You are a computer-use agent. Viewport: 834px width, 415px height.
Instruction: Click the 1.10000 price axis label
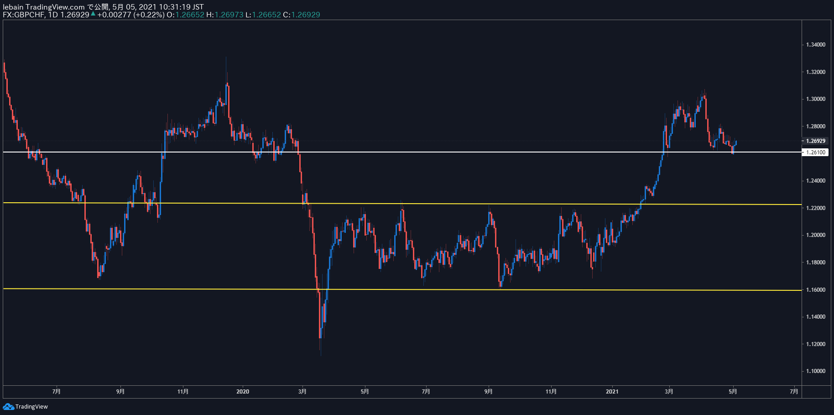coord(815,371)
